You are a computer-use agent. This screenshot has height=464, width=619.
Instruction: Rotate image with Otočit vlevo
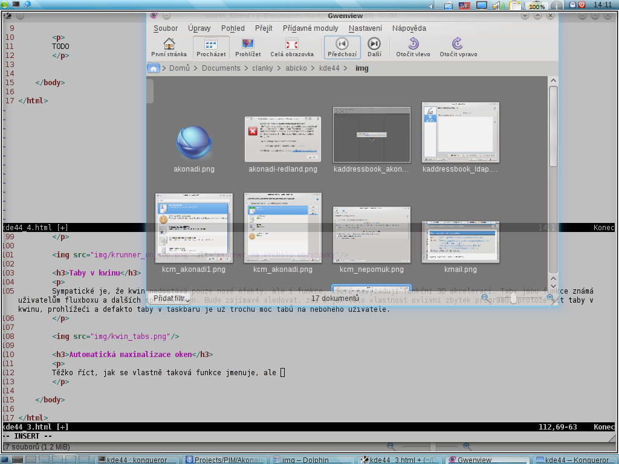[413, 47]
